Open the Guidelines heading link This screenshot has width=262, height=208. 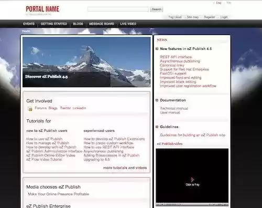pos(169,127)
